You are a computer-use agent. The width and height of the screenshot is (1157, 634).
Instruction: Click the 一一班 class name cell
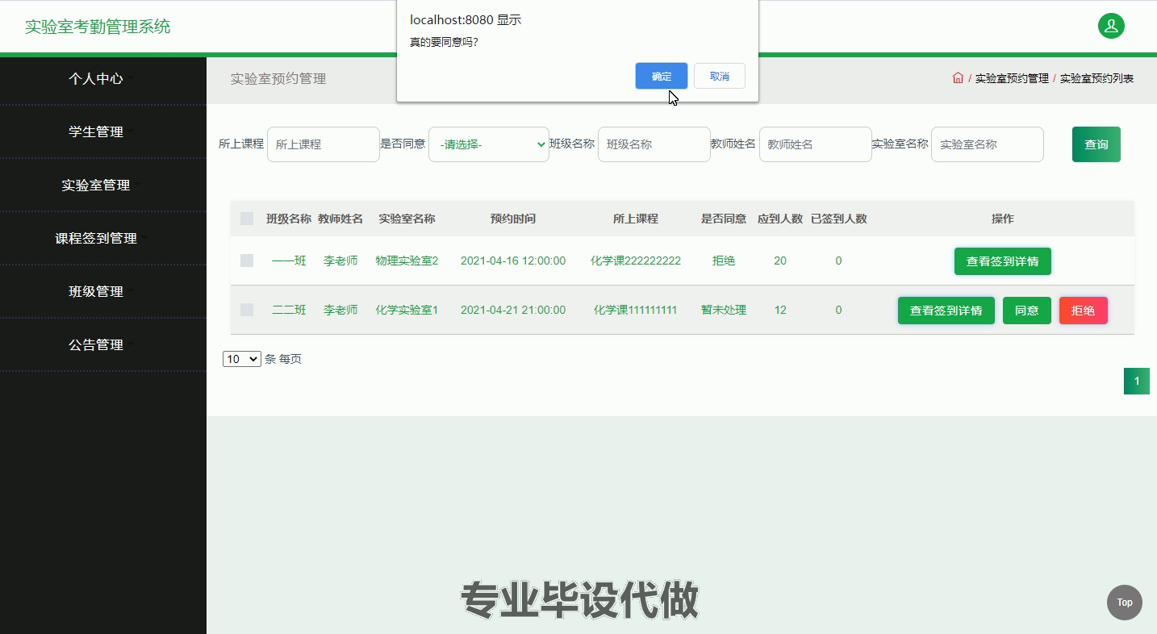[x=289, y=261]
